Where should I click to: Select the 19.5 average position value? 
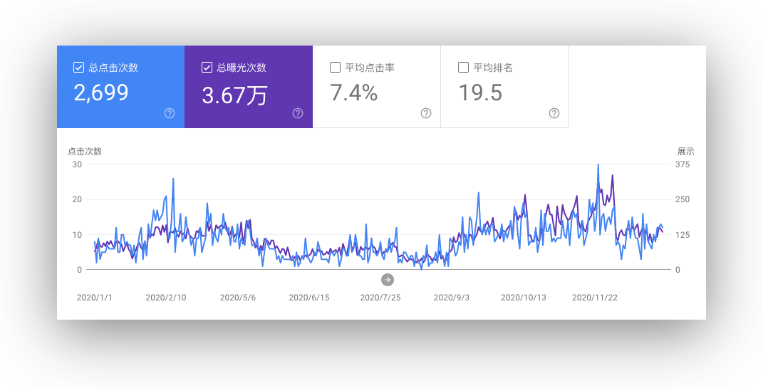click(480, 93)
